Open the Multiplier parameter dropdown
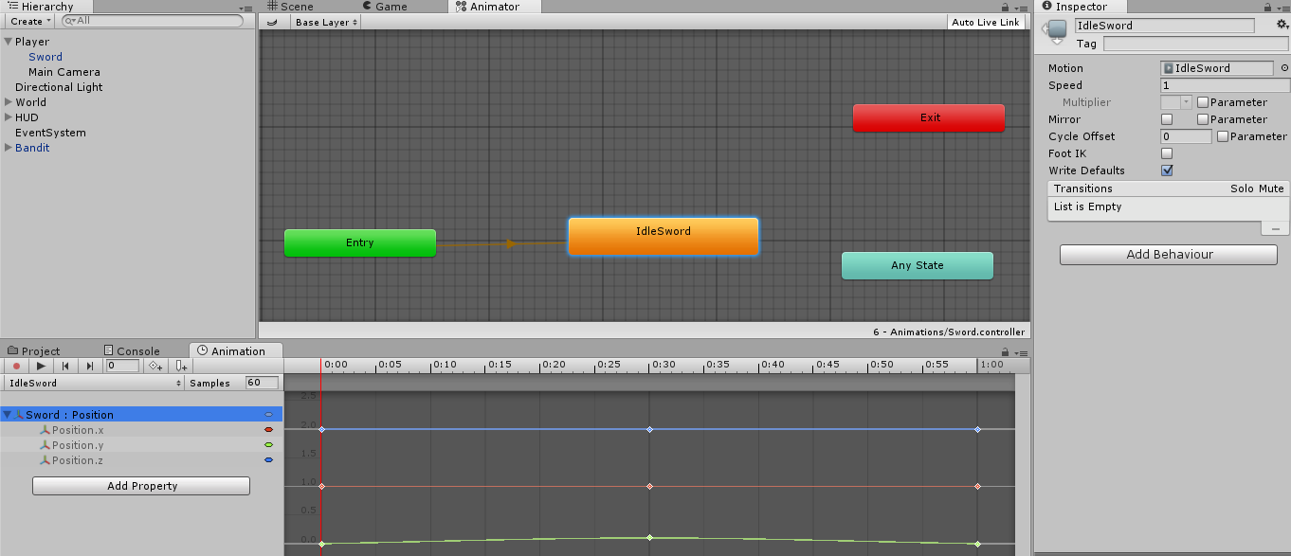 pos(1176,102)
